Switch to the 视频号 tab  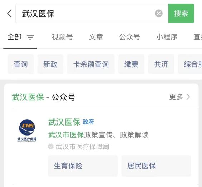point(62,37)
